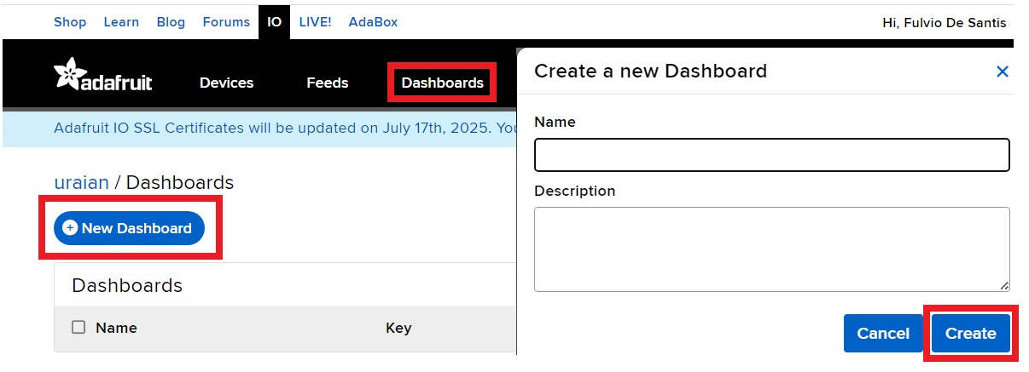Open the Dashboards navigation tab
Viewport: 1029px width, 372px height.
tap(442, 83)
